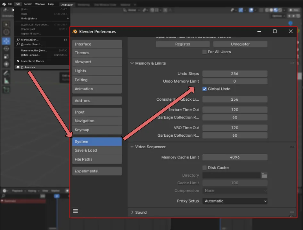Open the Save & Load preferences section
The width and height of the screenshot is (303, 230).
[97, 150]
